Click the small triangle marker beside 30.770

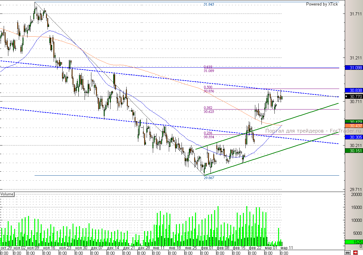pyautogui.click(x=347, y=97)
